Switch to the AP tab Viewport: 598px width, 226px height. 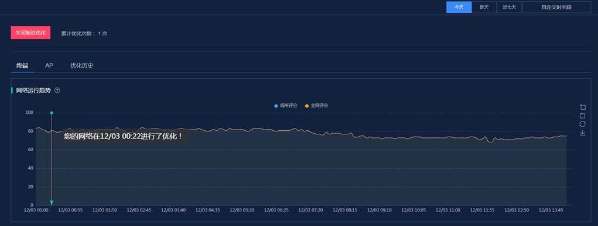pyautogui.click(x=49, y=65)
